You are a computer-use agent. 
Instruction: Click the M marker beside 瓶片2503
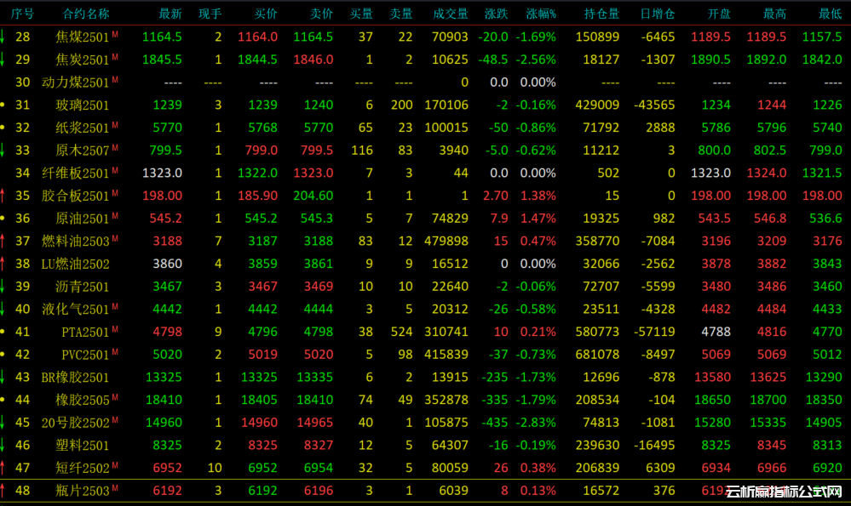115,488
